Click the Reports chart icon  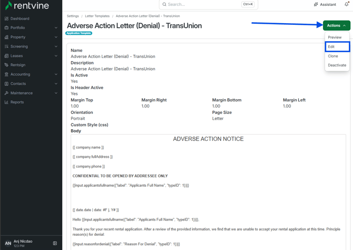[x=6, y=102]
